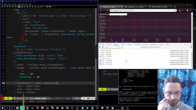Click the source link for 'anchor: Nothing'
The width and height of the screenshot is (196, 110).
[179, 54]
